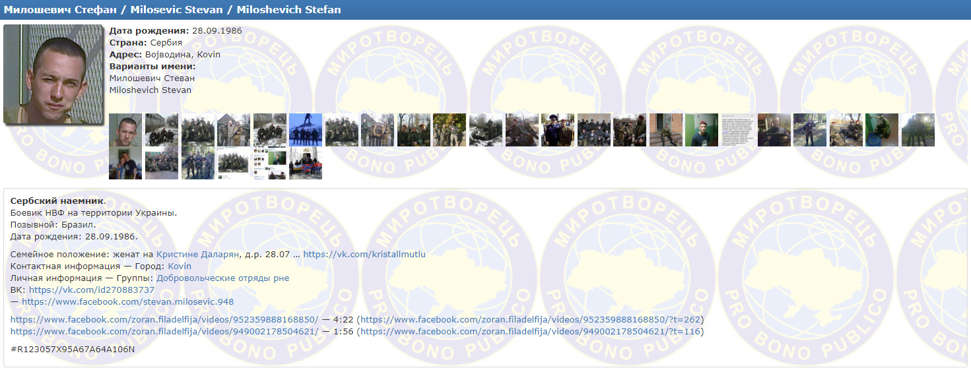
Task: Open the Facebook video 949002178504621 link
Action: [164, 331]
